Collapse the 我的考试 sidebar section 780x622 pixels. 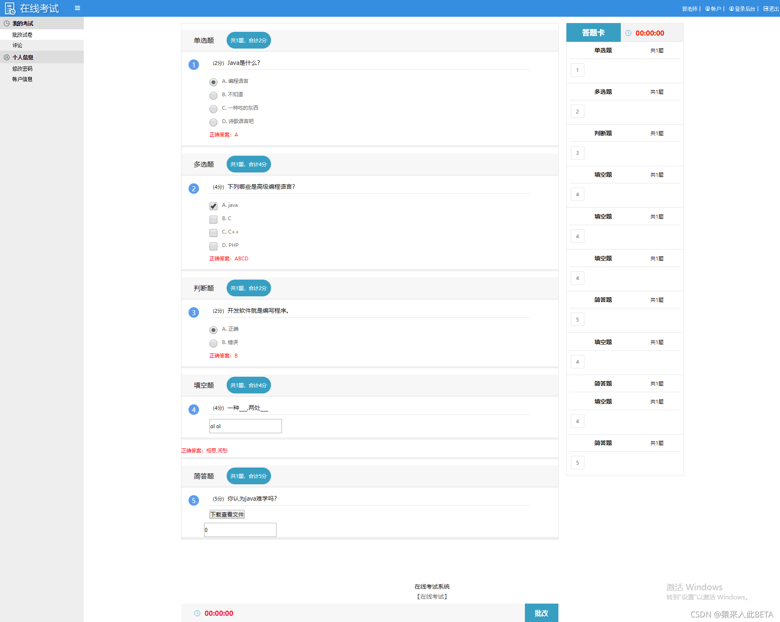click(42, 23)
